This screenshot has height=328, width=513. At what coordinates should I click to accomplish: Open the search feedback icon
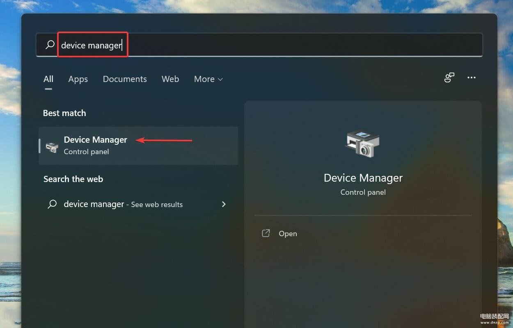tap(449, 77)
